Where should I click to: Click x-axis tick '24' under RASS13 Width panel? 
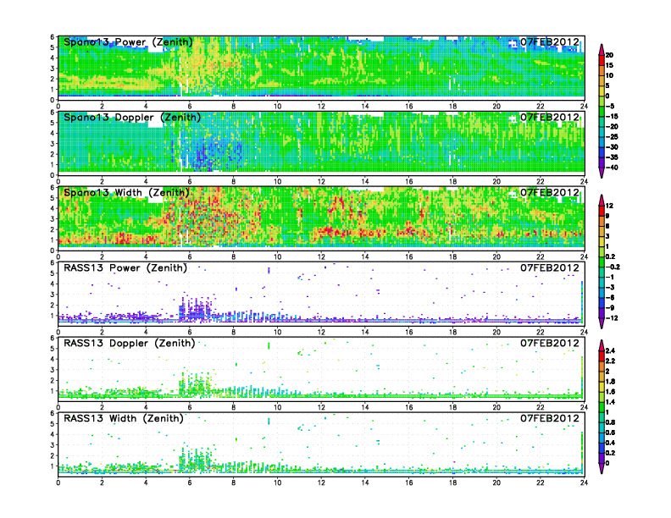[584, 482]
